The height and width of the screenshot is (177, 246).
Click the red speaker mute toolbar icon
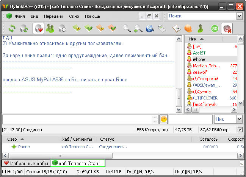(x=227, y=28)
